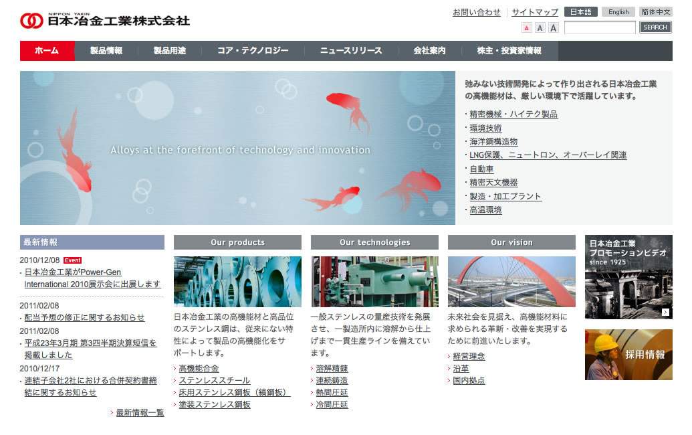Open the Power-Gen International 2010 news link
692x435 pixels.
[93, 278]
